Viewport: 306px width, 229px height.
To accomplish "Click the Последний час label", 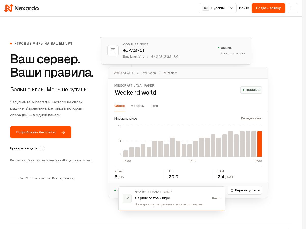I will coord(251,118).
